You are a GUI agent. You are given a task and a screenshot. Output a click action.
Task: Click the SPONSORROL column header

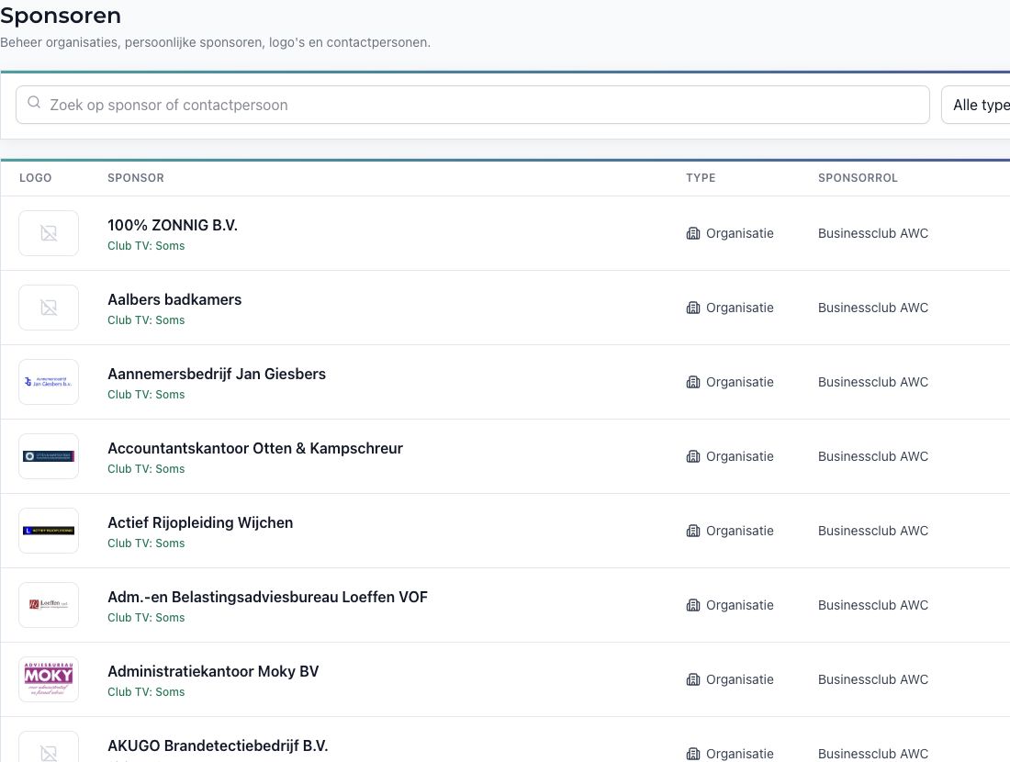(x=858, y=178)
